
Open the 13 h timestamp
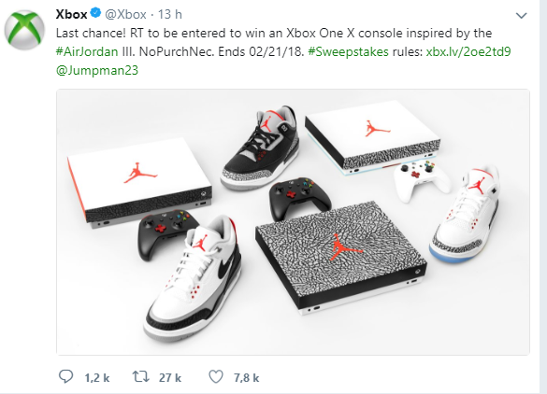tap(170, 14)
